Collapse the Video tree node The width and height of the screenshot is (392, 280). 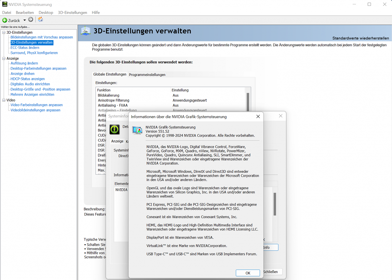(4, 100)
